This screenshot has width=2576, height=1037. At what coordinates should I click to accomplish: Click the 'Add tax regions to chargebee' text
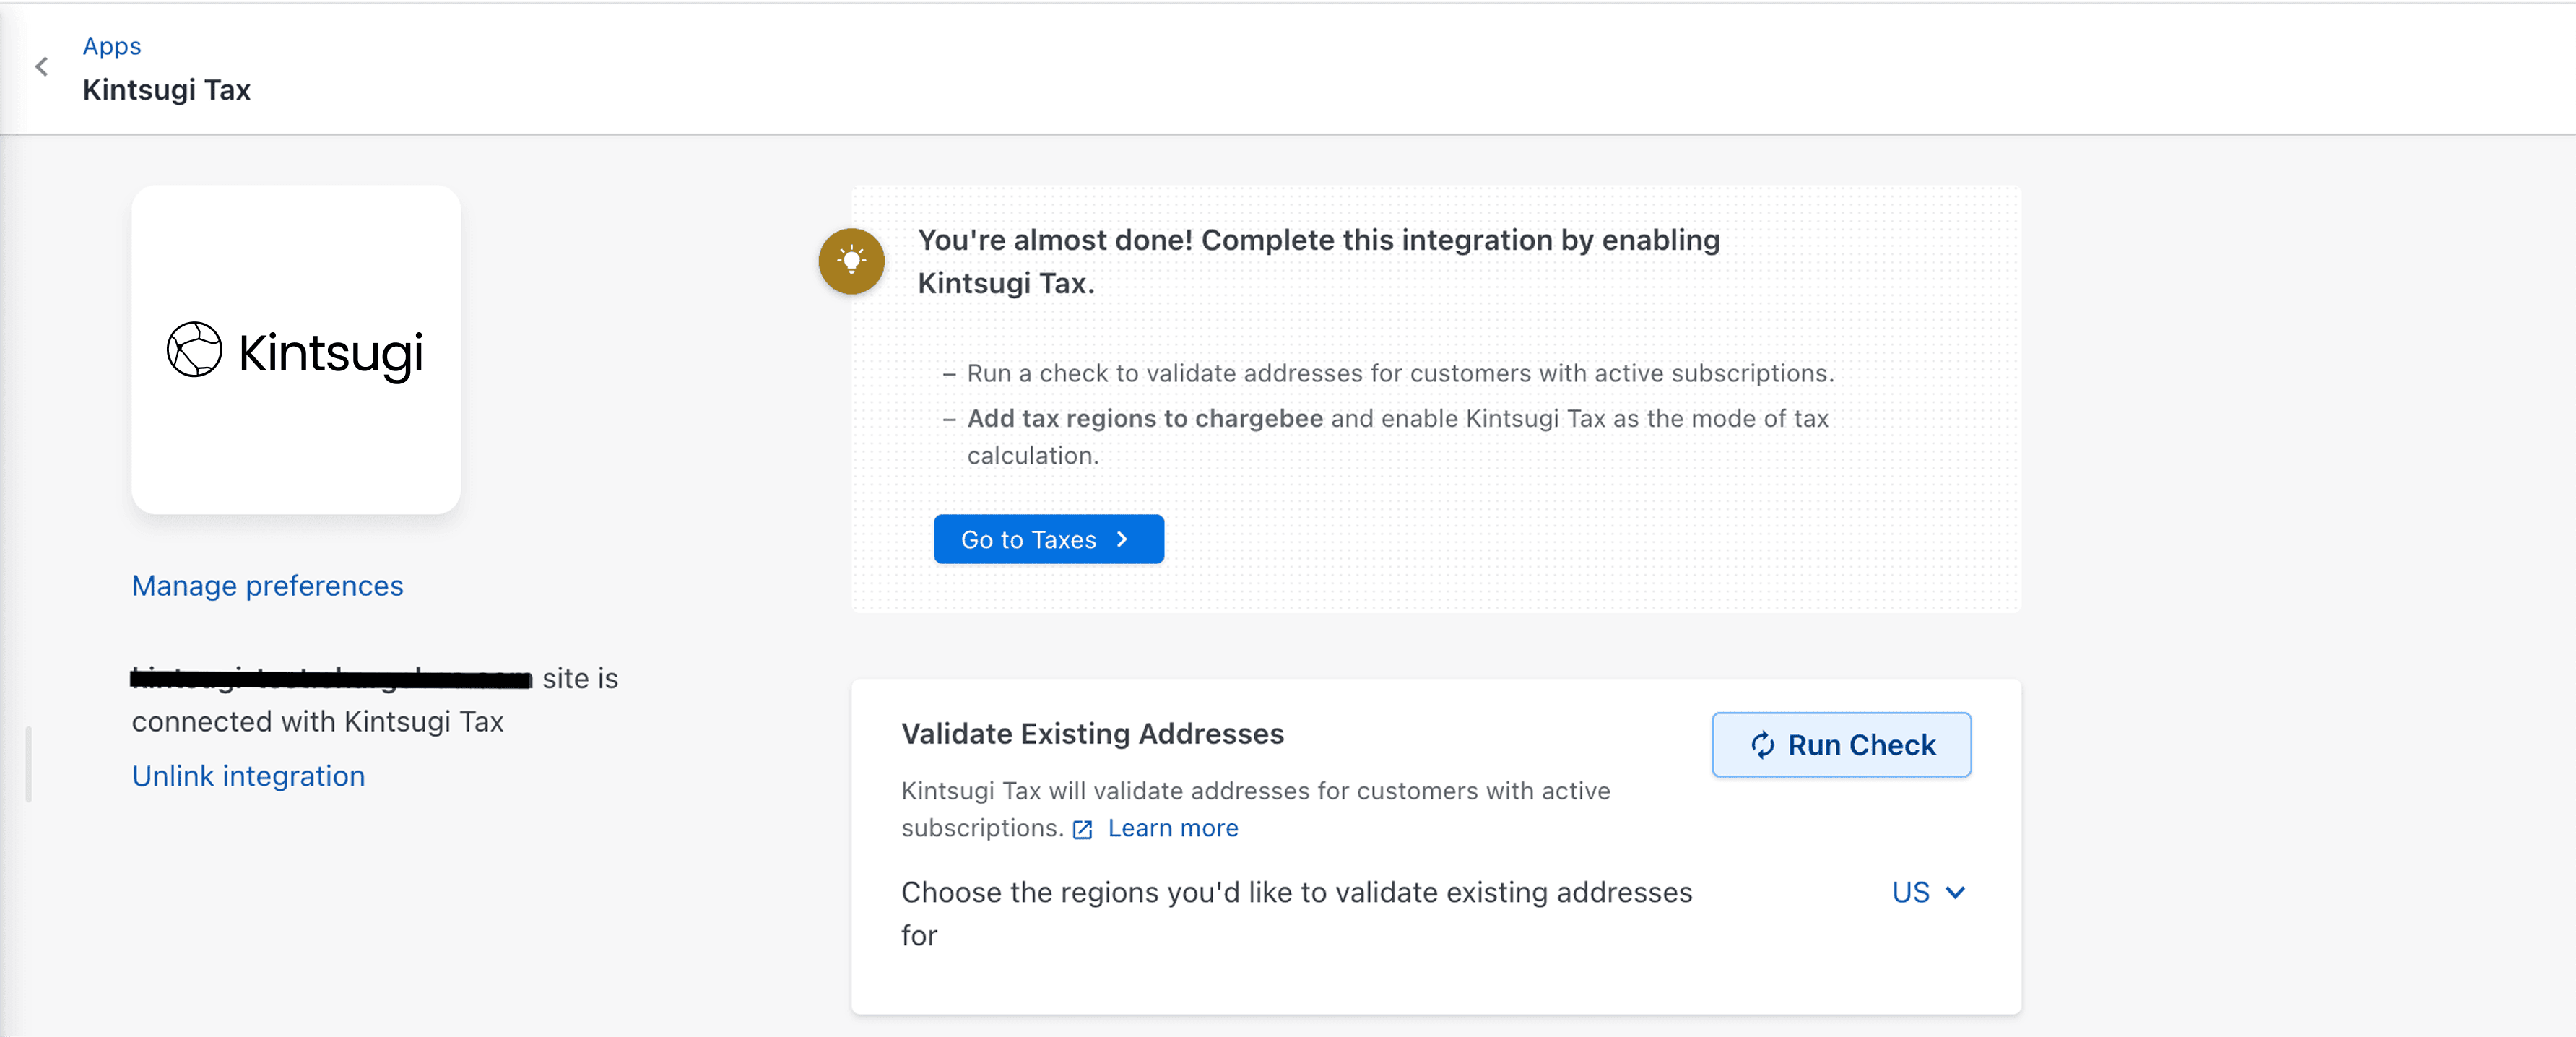click(x=1144, y=418)
